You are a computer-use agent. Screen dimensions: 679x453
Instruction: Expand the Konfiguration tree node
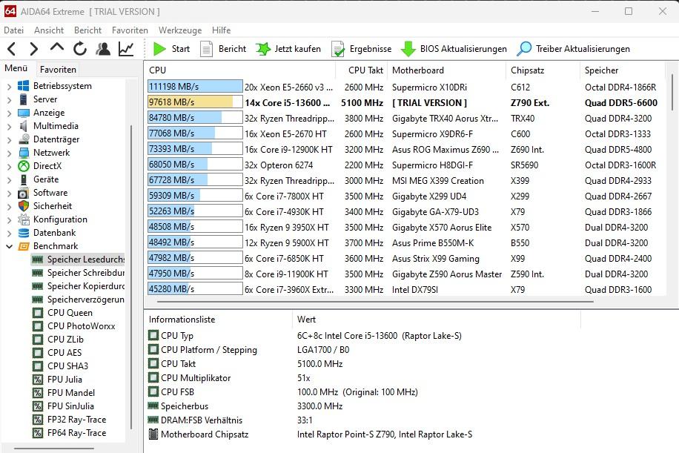pos(9,219)
